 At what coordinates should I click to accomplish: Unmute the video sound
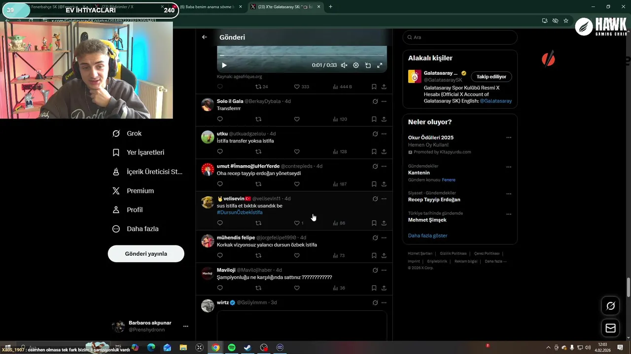pyautogui.click(x=344, y=65)
